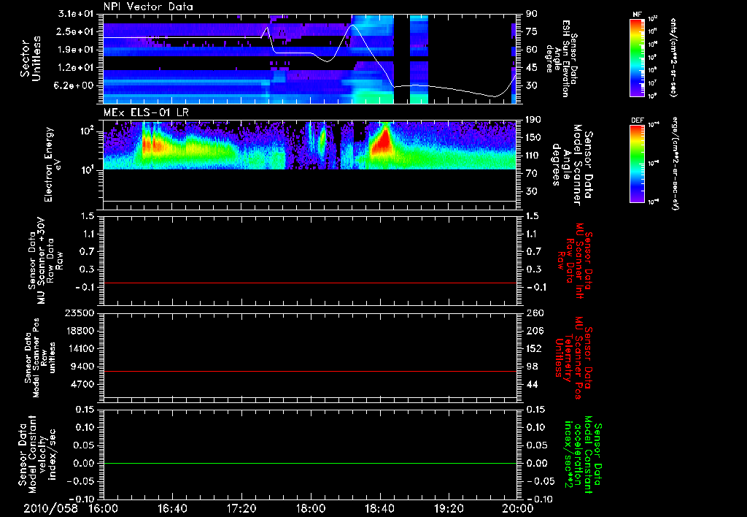Click the "190" scanner angle tick value
This screenshot has width=747, height=517.
coord(534,120)
